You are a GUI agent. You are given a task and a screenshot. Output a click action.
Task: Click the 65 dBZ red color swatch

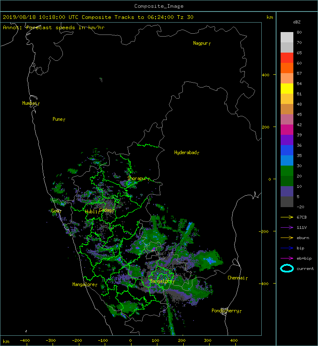(x=287, y=58)
